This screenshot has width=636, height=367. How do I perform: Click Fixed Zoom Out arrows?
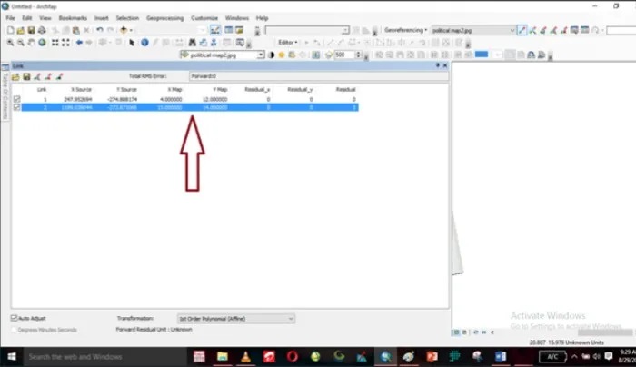(x=65, y=43)
